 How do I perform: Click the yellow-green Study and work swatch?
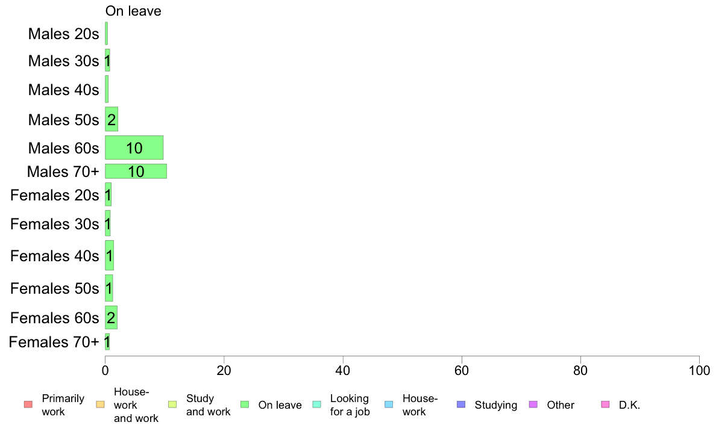(x=172, y=404)
